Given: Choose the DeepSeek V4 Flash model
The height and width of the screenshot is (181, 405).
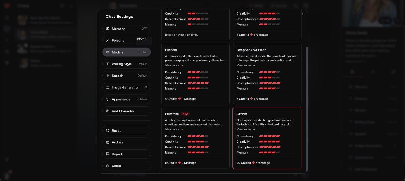Looking at the screenshot, I should pyautogui.click(x=267, y=74).
